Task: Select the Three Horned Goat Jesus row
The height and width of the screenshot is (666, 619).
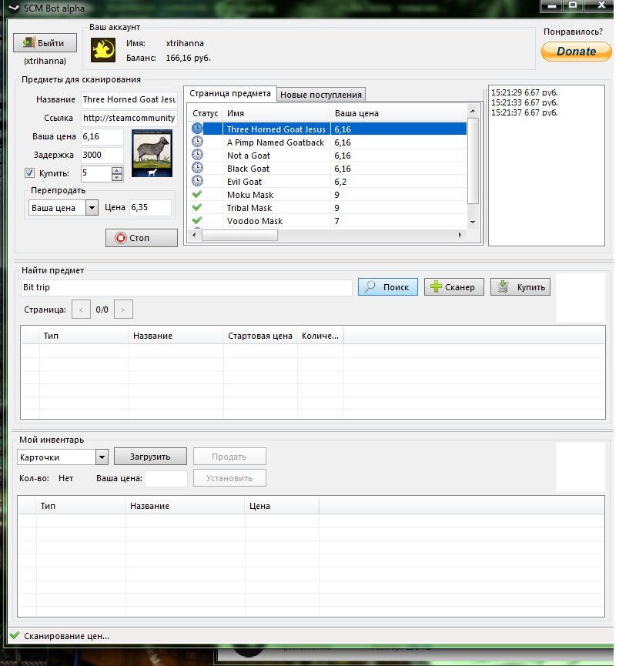Action: 327,129
